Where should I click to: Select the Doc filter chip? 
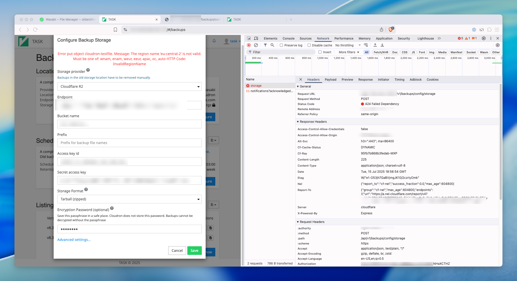[x=395, y=52]
